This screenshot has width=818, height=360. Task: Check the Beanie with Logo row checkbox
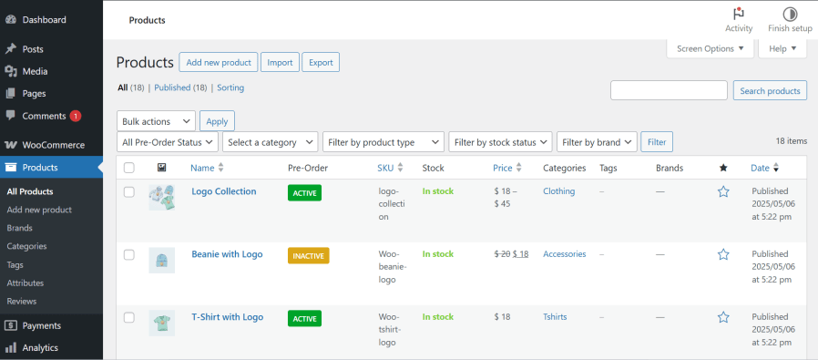click(128, 254)
